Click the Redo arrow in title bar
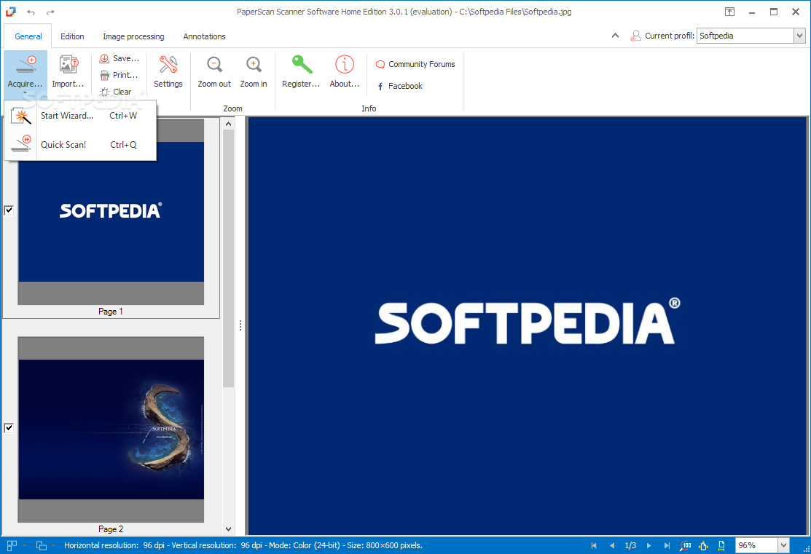The width and height of the screenshot is (811, 554). click(x=50, y=12)
